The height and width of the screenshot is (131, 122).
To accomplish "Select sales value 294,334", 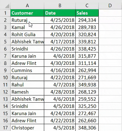I will [x=87, y=20].
